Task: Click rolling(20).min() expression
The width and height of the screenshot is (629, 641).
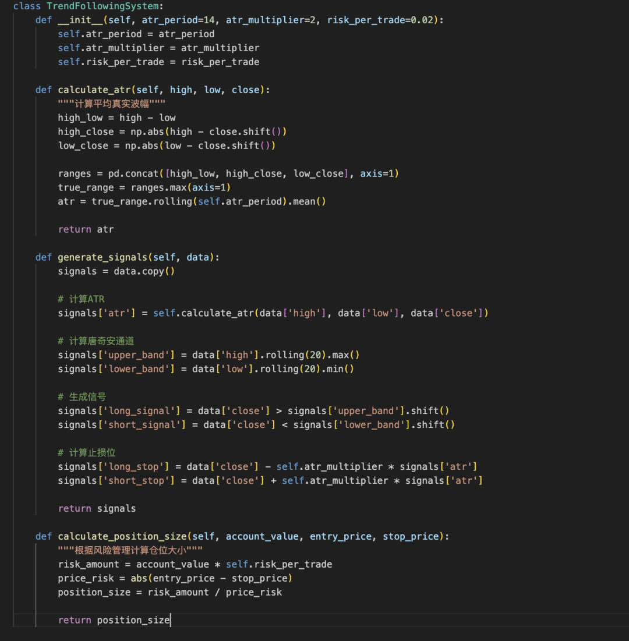Action: tap(307, 369)
